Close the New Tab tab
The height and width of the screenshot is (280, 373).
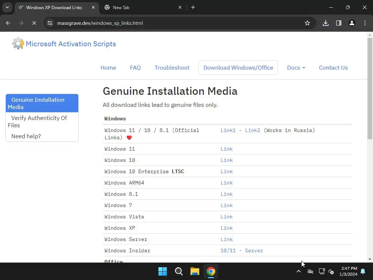pyautogui.click(x=180, y=7)
